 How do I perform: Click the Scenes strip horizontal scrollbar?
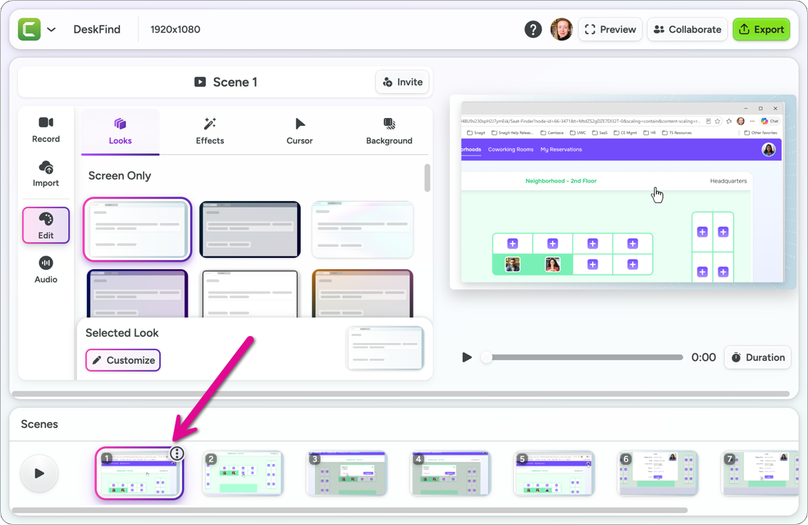click(350, 510)
